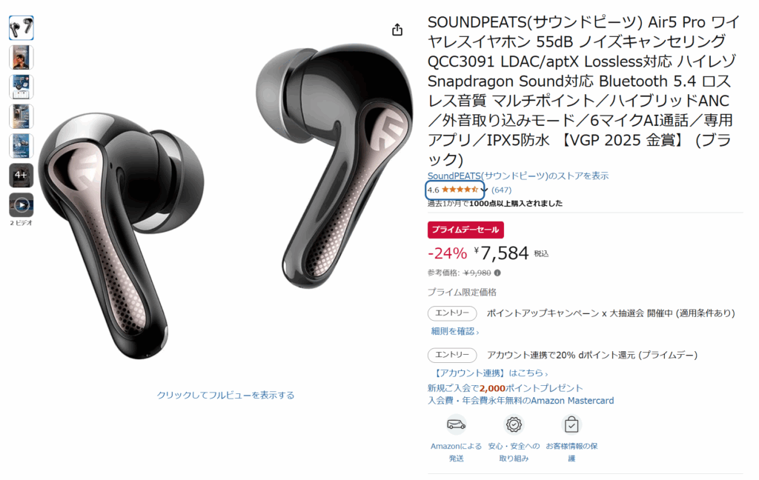759x480 pixels.
Task: Select the fifth thumbnail showing earbuds case
Action: click(x=21, y=146)
